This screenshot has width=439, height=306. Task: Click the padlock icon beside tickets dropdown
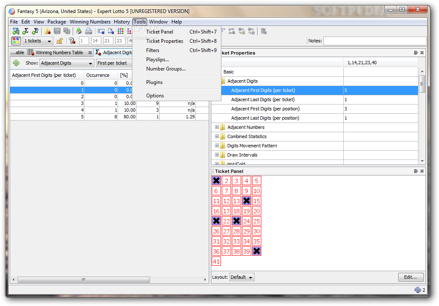click(x=59, y=41)
